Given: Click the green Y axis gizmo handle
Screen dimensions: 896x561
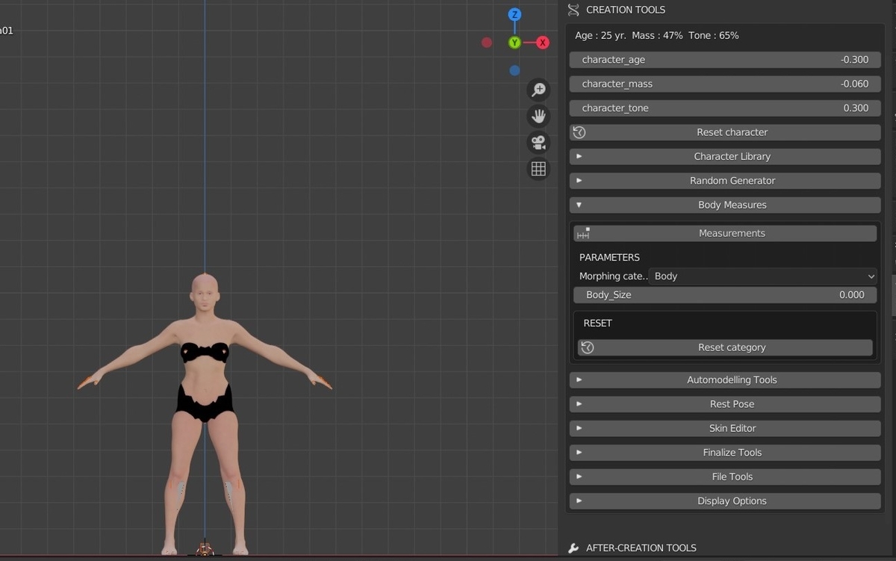Looking at the screenshot, I should click(514, 43).
